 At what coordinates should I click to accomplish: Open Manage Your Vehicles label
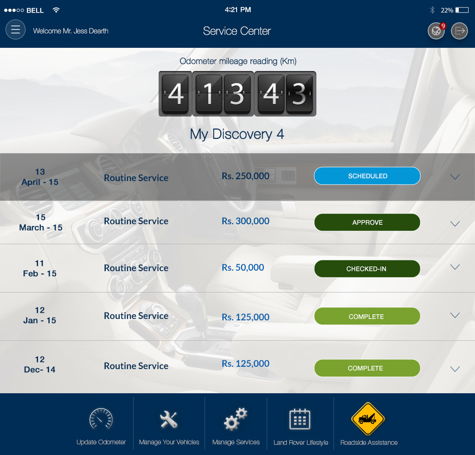(x=169, y=442)
